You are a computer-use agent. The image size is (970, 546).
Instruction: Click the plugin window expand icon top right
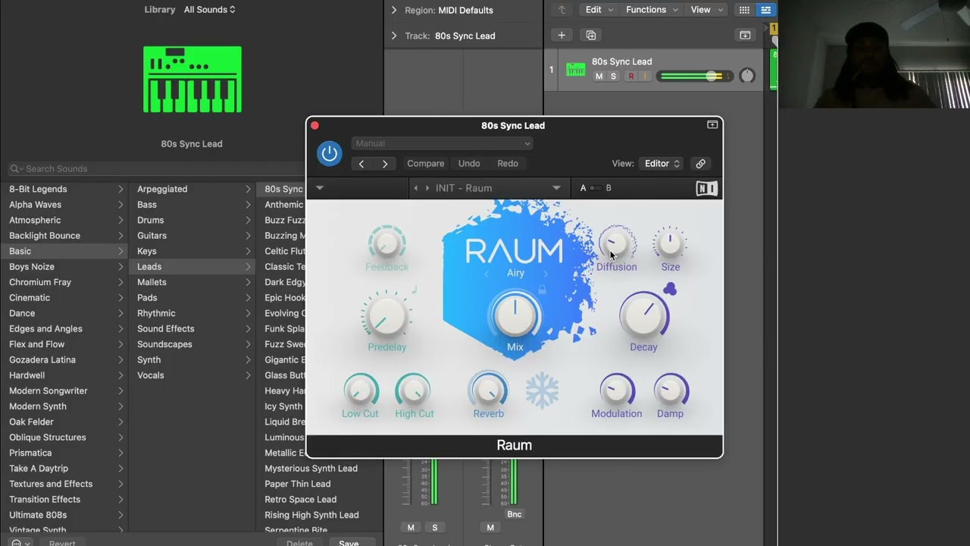tap(712, 125)
